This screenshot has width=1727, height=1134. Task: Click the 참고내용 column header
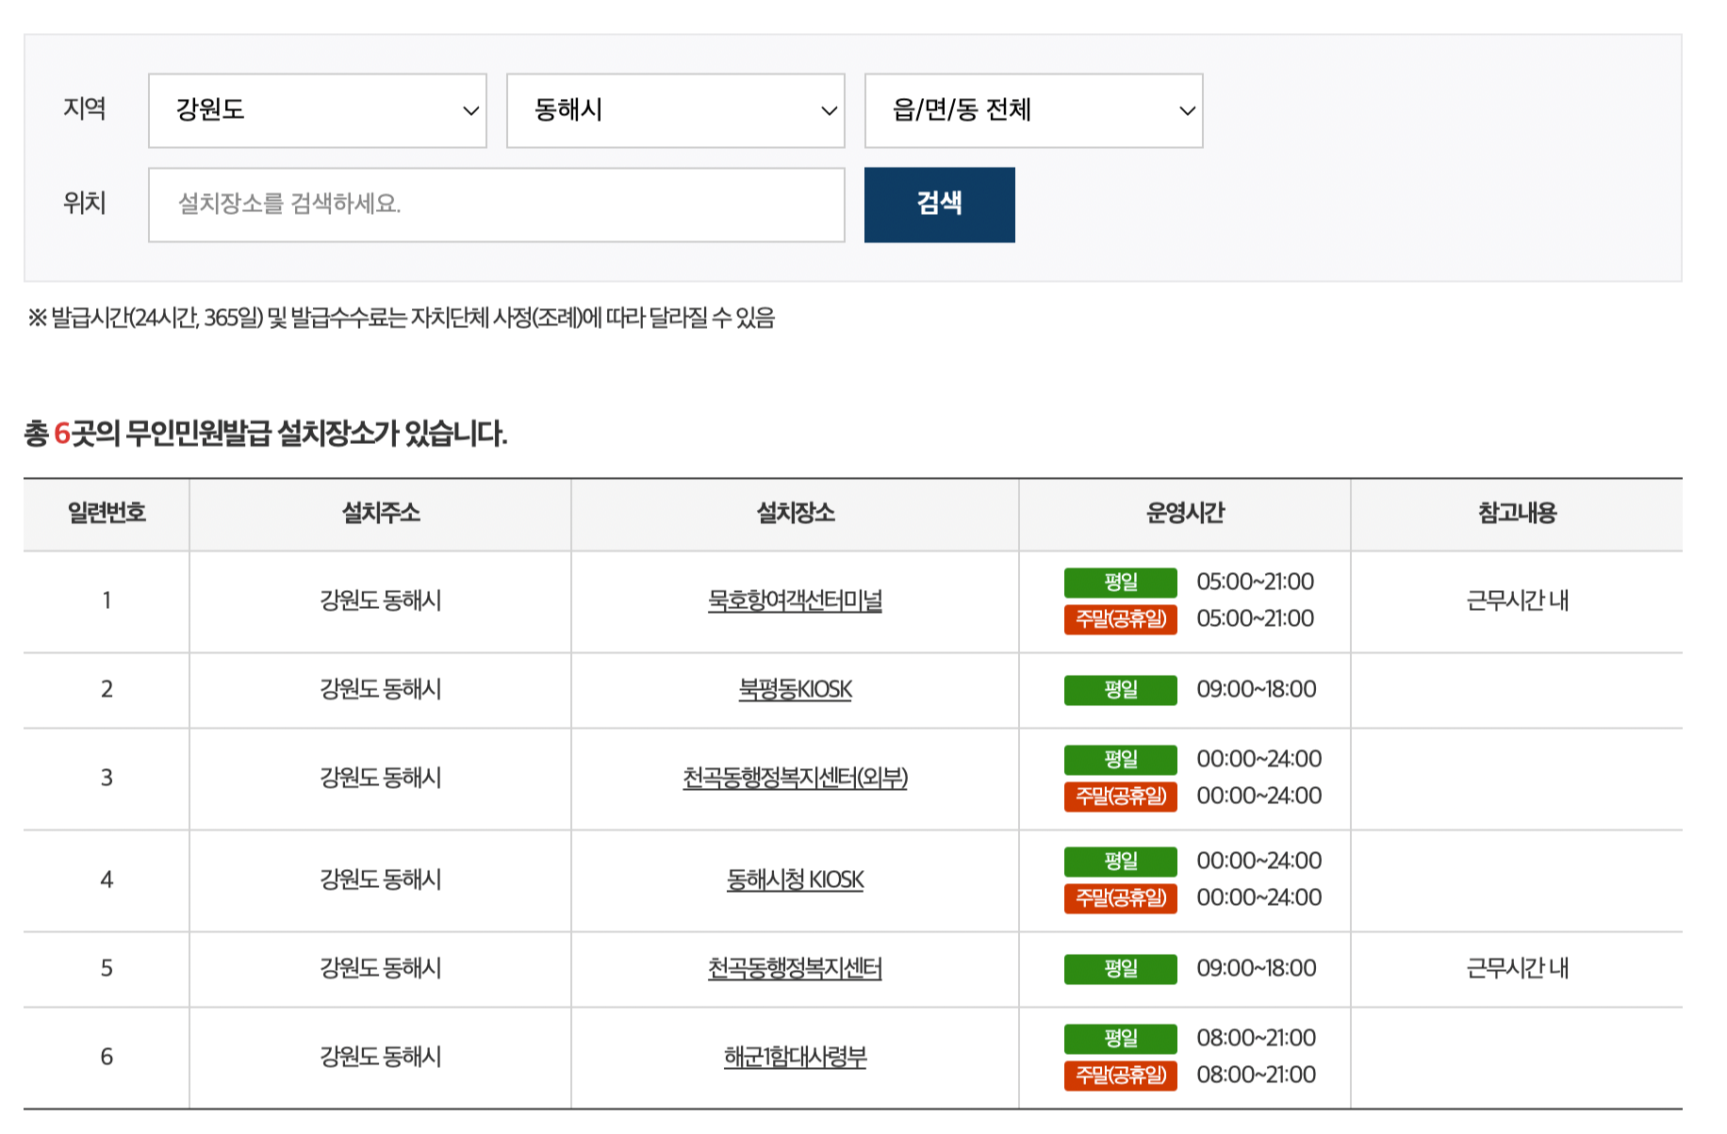pos(1516,514)
